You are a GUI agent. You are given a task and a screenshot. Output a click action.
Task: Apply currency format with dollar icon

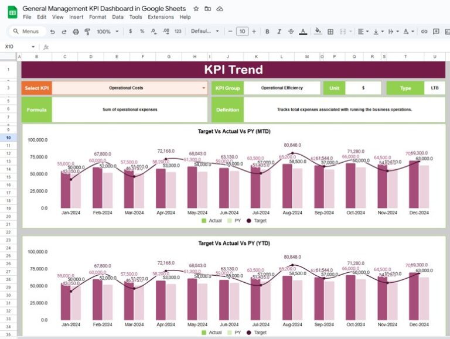[x=130, y=31]
